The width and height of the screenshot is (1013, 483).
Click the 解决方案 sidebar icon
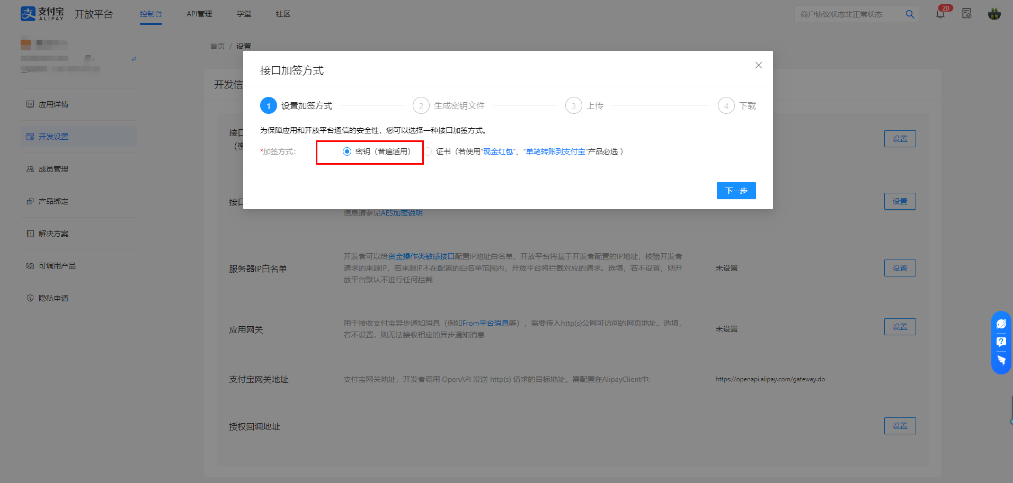pos(30,234)
